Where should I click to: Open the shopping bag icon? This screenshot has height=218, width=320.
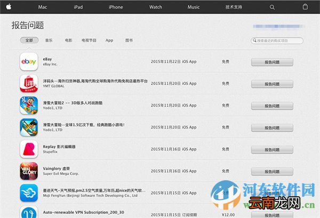(305, 7)
